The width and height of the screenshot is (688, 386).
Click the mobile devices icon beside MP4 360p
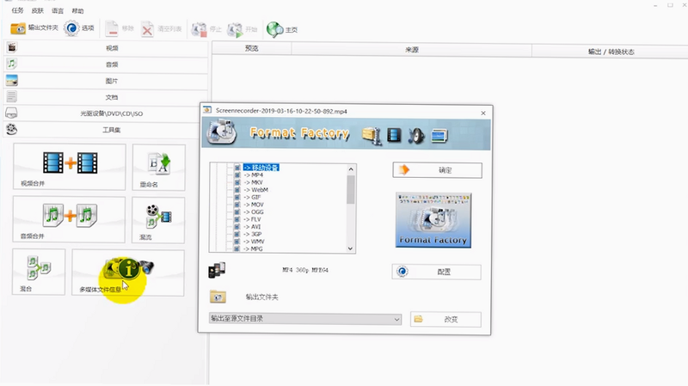pos(217,270)
